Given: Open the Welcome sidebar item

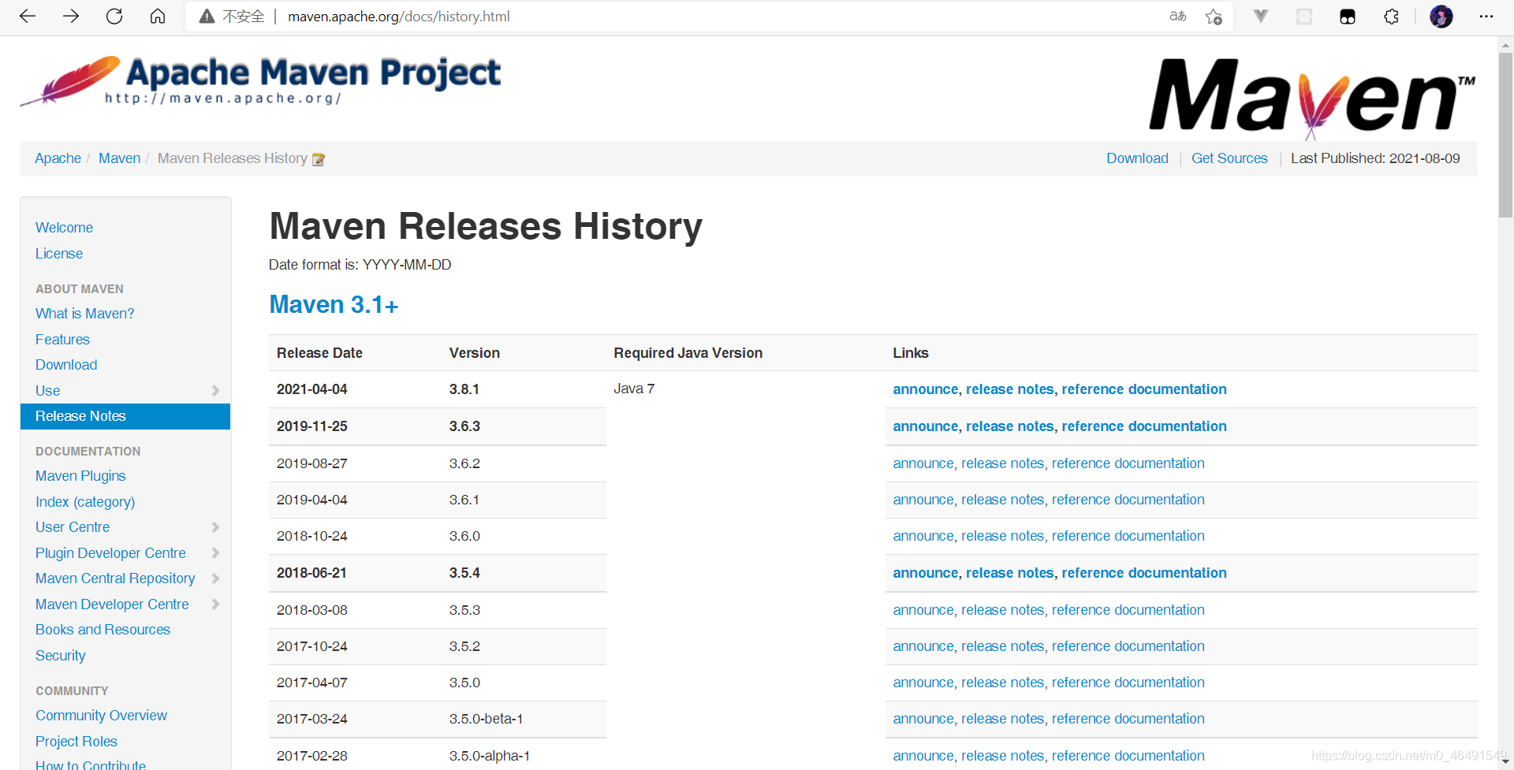Looking at the screenshot, I should [64, 228].
